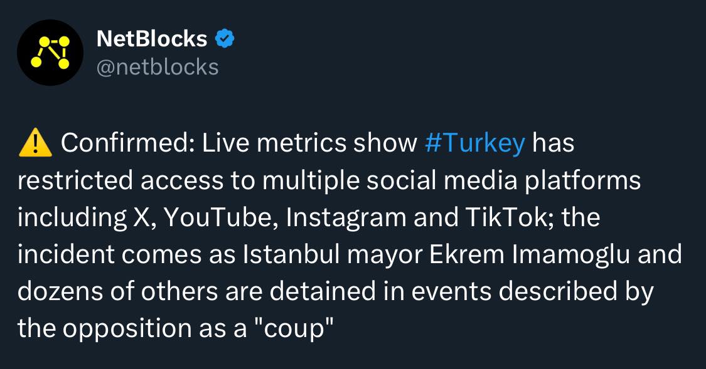Open the NetBlocks display name link
The image size is (706, 369).
coord(152,39)
